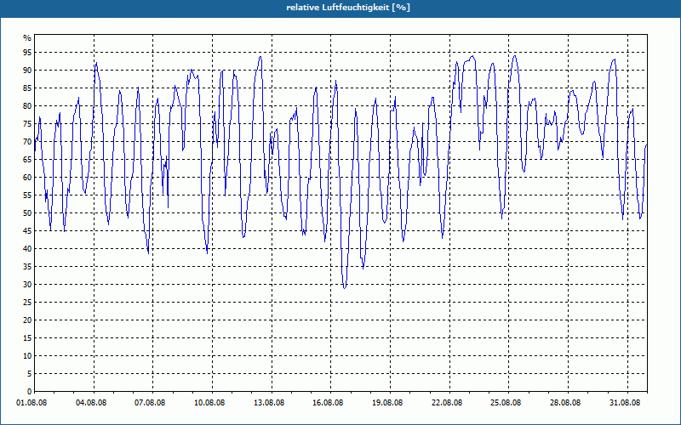Click the y-axis value 60
The height and width of the screenshot is (425, 681).
27,177
